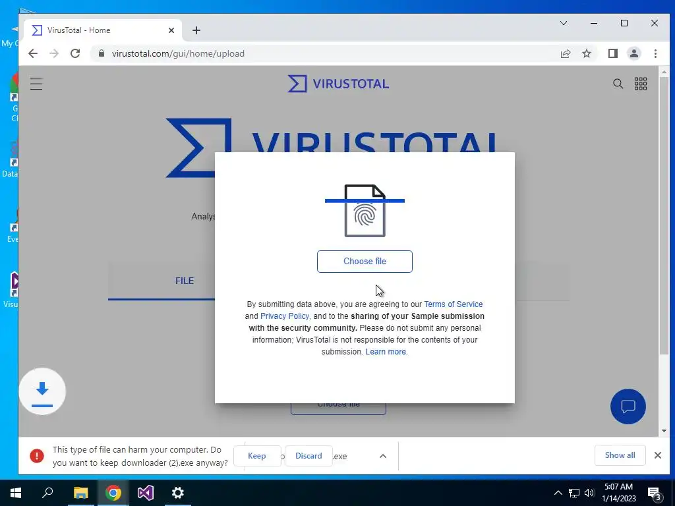Open the notification center icon
The image size is (675, 506).
click(654, 493)
